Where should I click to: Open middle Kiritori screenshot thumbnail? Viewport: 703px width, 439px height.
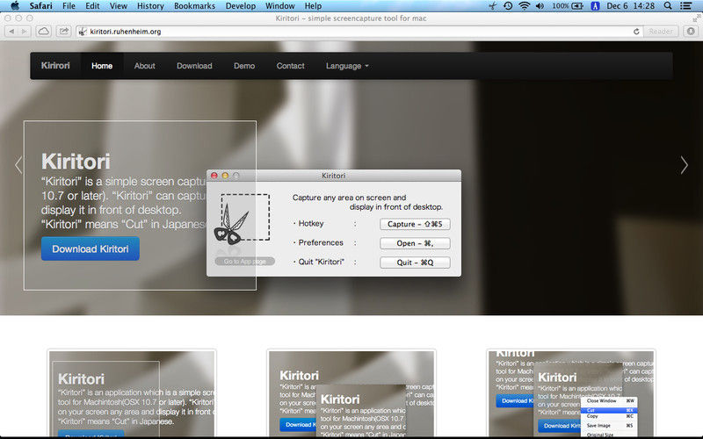351,392
